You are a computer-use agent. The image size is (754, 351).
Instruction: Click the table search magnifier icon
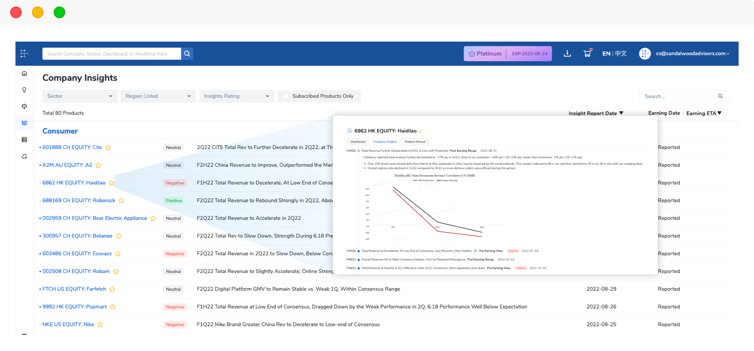click(x=720, y=96)
